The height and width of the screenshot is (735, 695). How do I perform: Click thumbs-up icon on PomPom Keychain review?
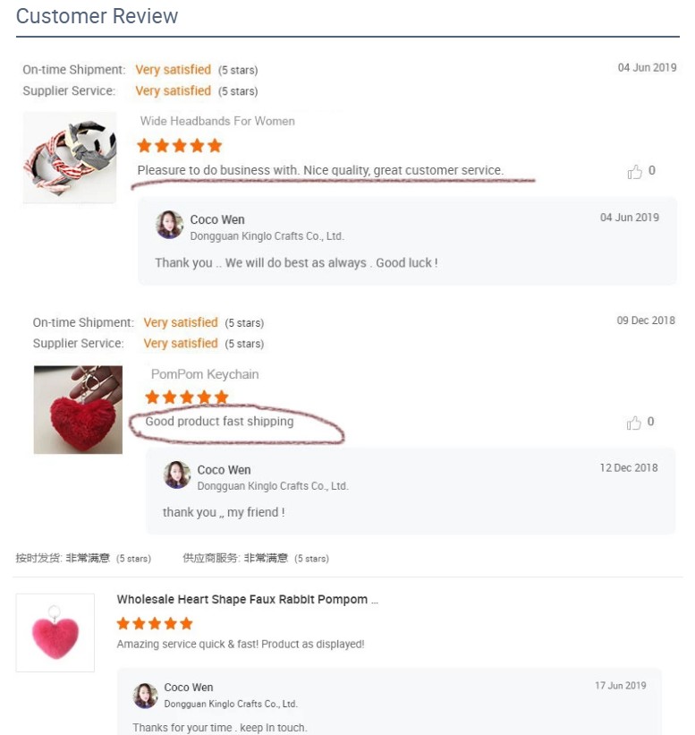coord(633,423)
